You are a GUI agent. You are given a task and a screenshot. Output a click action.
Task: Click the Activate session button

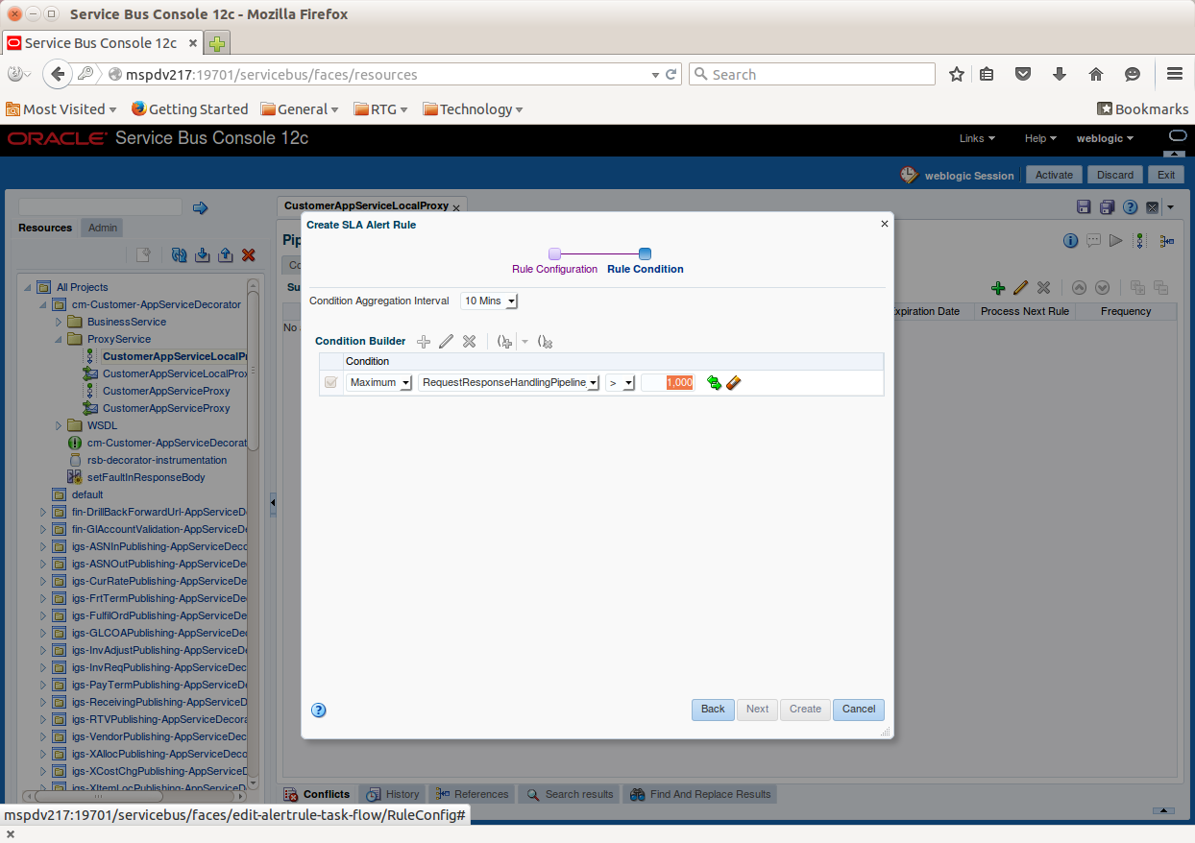point(1054,175)
